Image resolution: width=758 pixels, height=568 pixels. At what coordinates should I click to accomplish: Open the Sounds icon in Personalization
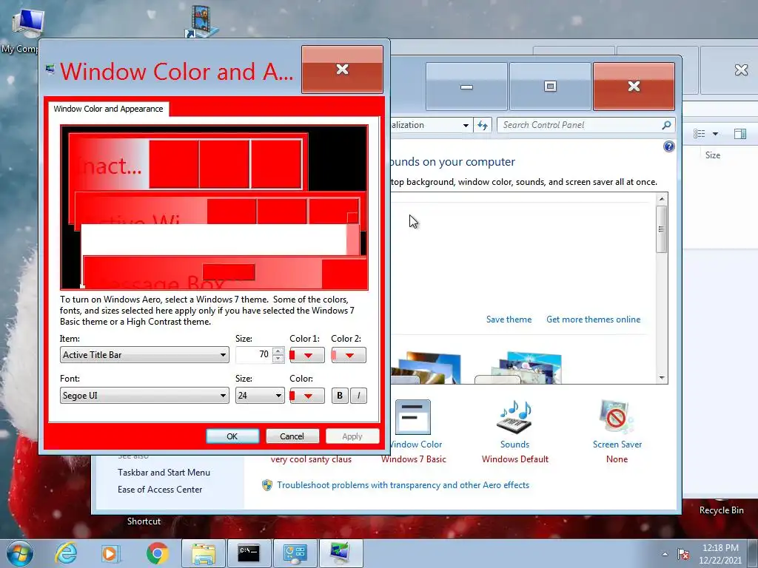pyautogui.click(x=515, y=416)
